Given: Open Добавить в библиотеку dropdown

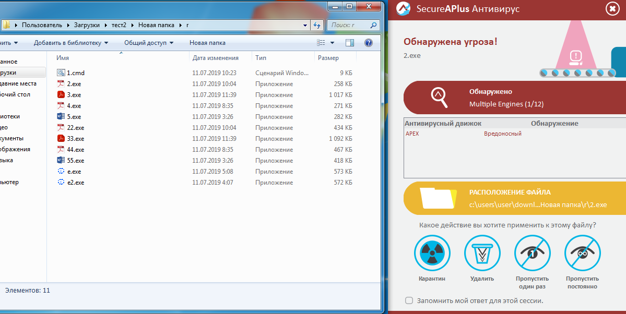Looking at the screenshot, I should pos(70,43).
